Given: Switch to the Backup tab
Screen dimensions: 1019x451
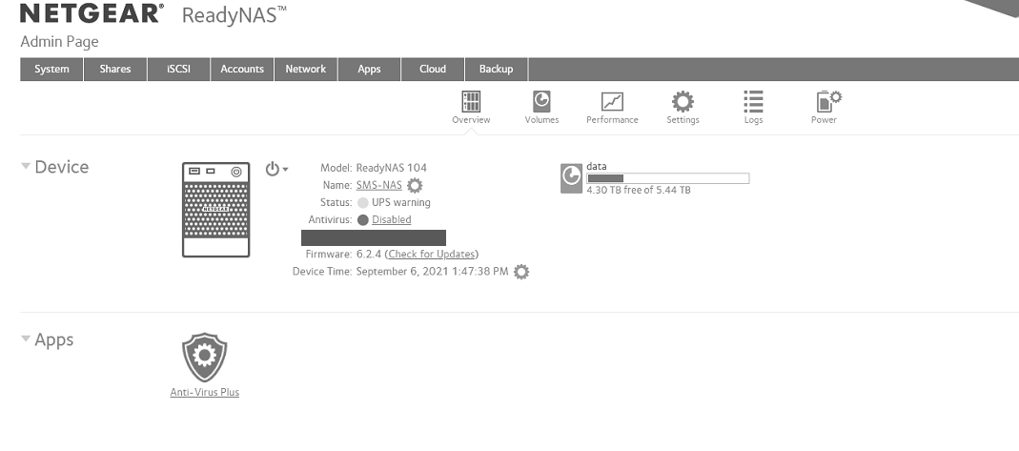Looking at the screenshot, I should [x=496, y=69].
